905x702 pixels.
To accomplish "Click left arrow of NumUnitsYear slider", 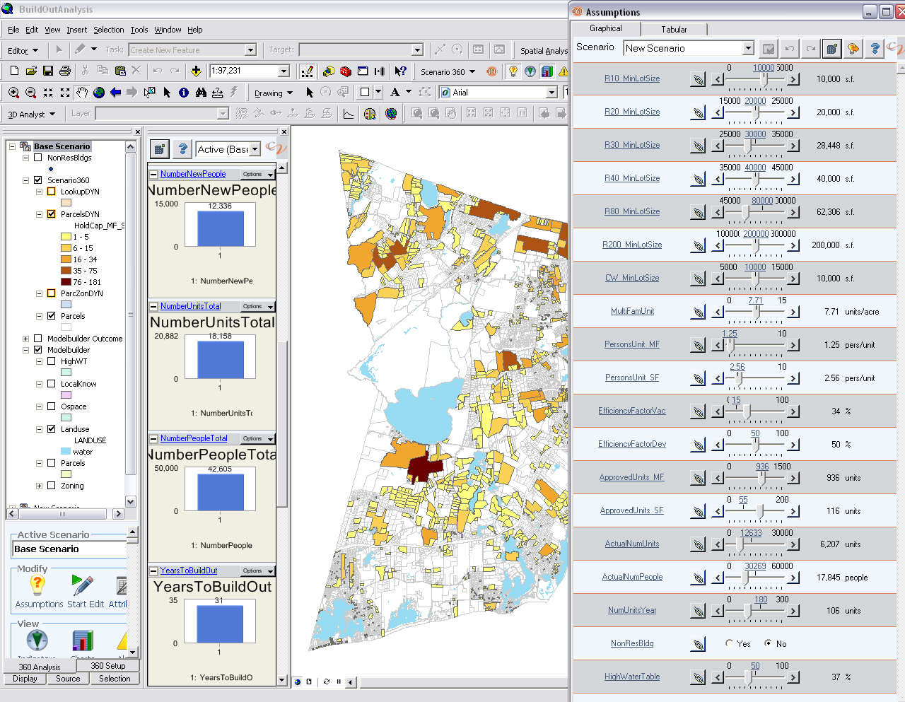I will pos(718,611).
